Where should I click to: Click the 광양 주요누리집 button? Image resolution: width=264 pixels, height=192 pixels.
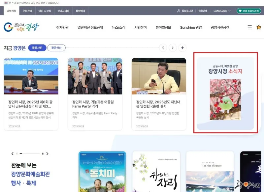(248, 11)
